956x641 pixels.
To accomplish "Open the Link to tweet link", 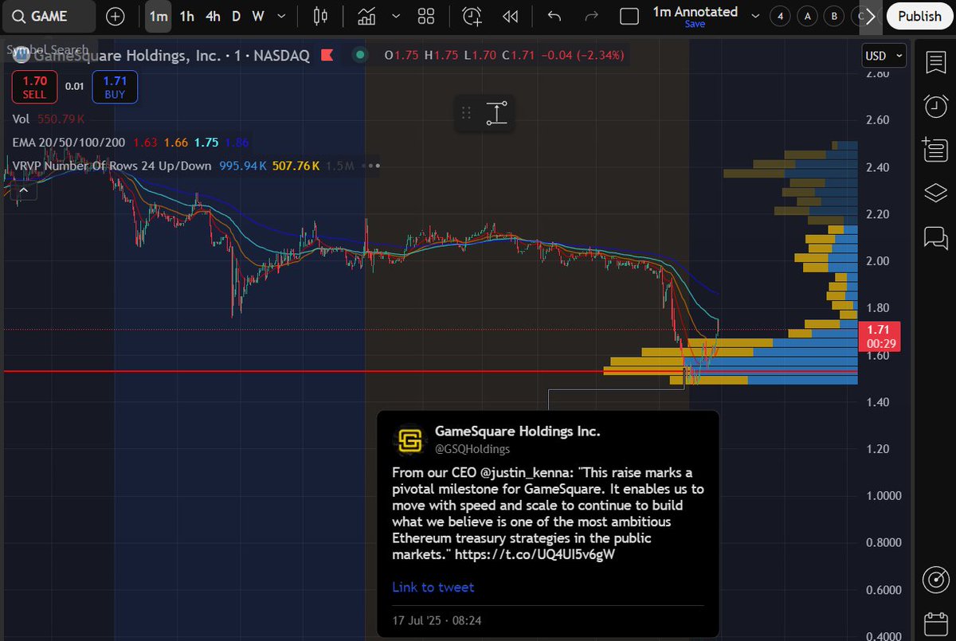I will tap(433, 587).
